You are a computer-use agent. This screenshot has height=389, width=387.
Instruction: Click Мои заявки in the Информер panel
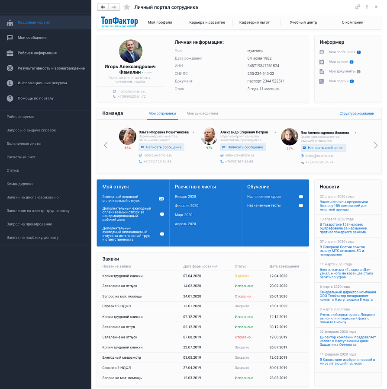coord(339,62)
